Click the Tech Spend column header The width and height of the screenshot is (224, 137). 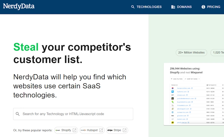[x=211, y=85]
